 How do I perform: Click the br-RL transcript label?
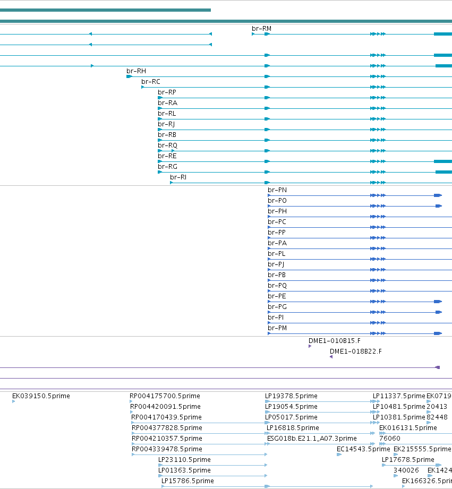(167, 113)
